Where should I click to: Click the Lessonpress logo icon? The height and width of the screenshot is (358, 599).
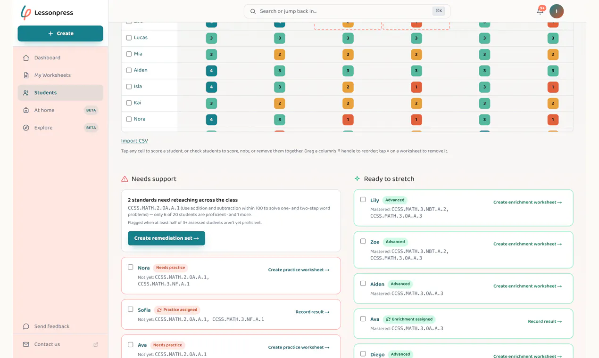26,13
